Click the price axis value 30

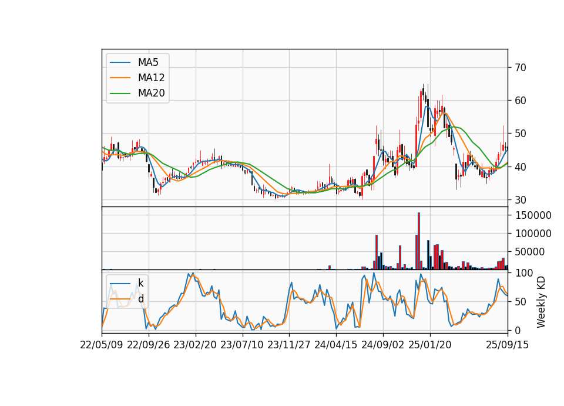point(521,200)
